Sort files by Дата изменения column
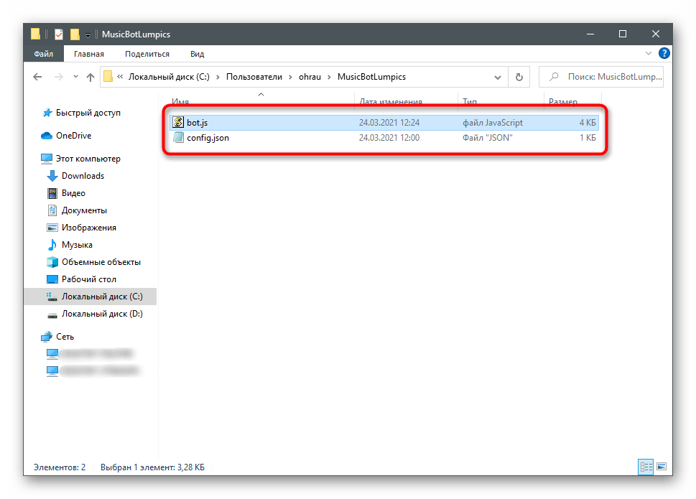 click(x=390, y=102)
